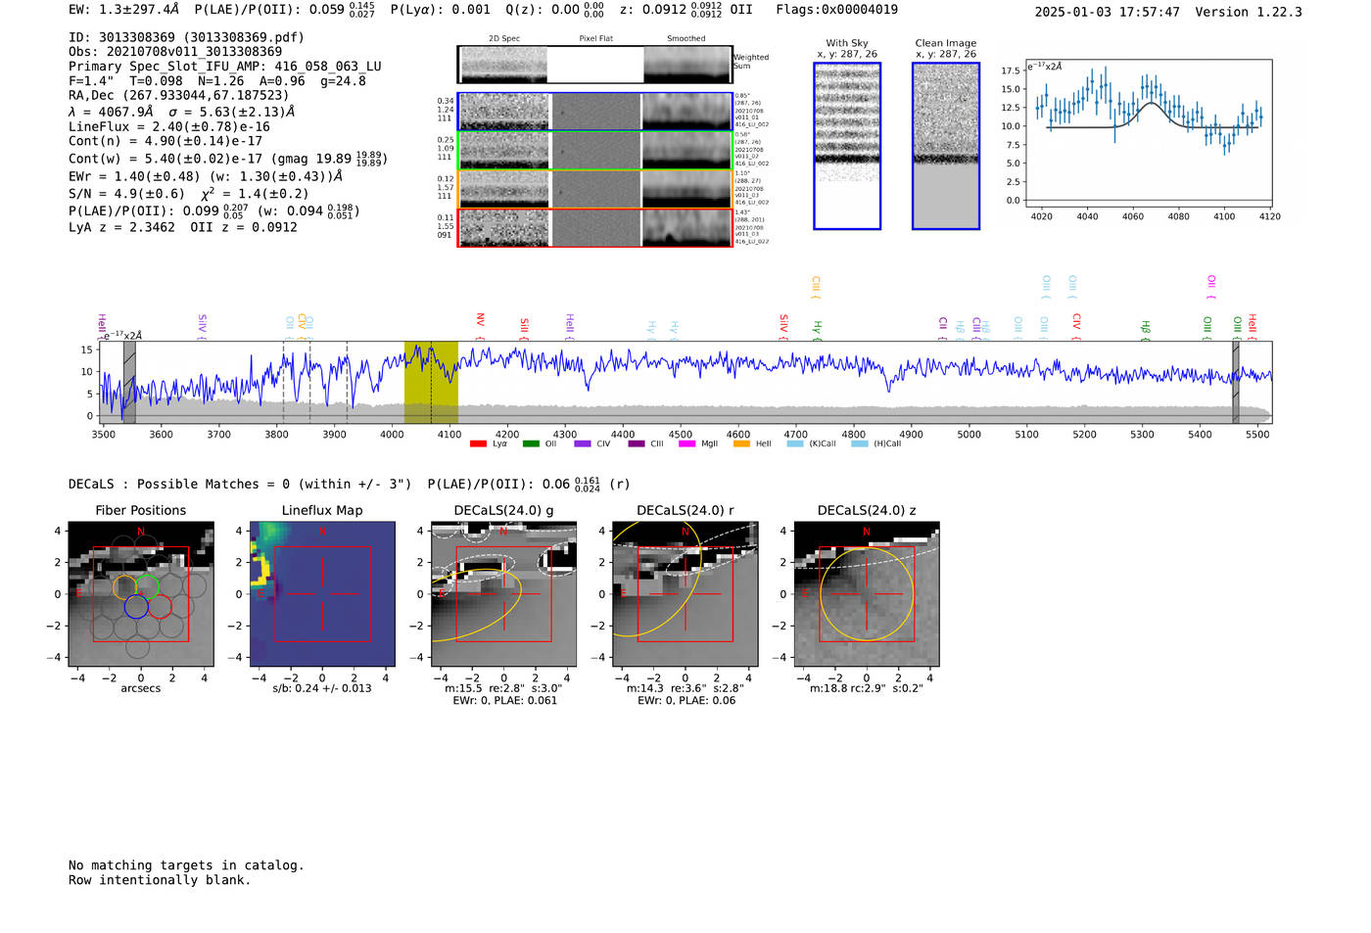Select the blue-bordered fiber 2D spectrum
This screenshot has height=933, width=1371.
pyautogui.click(x=594, y=112)
